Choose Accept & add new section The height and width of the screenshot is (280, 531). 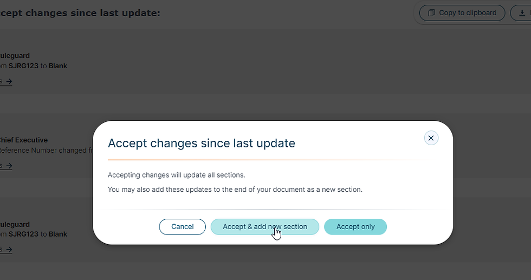pos(265,227)
